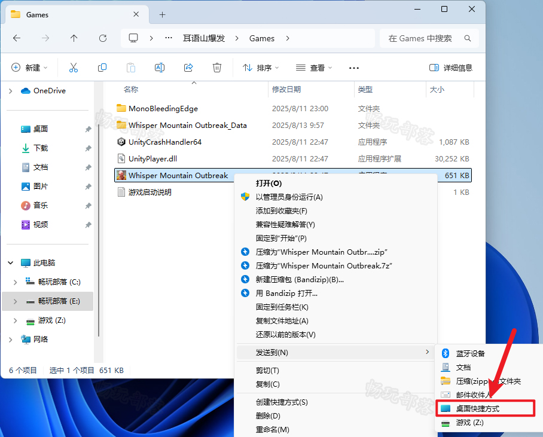Click the search magnifier icon
Viewport: 543px width, 437px height.
[468, 38]
